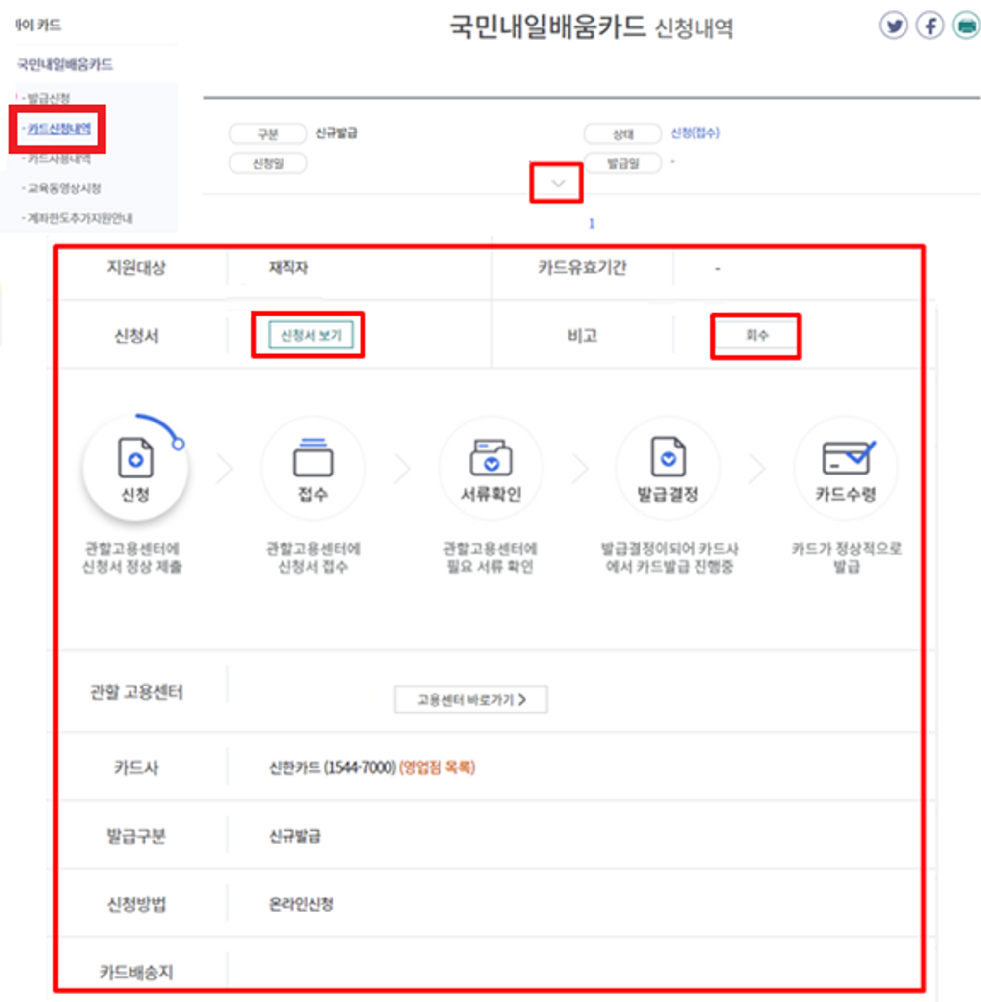Open the 영업점 목록 branch list link
981x1002 pixels.
438,767
